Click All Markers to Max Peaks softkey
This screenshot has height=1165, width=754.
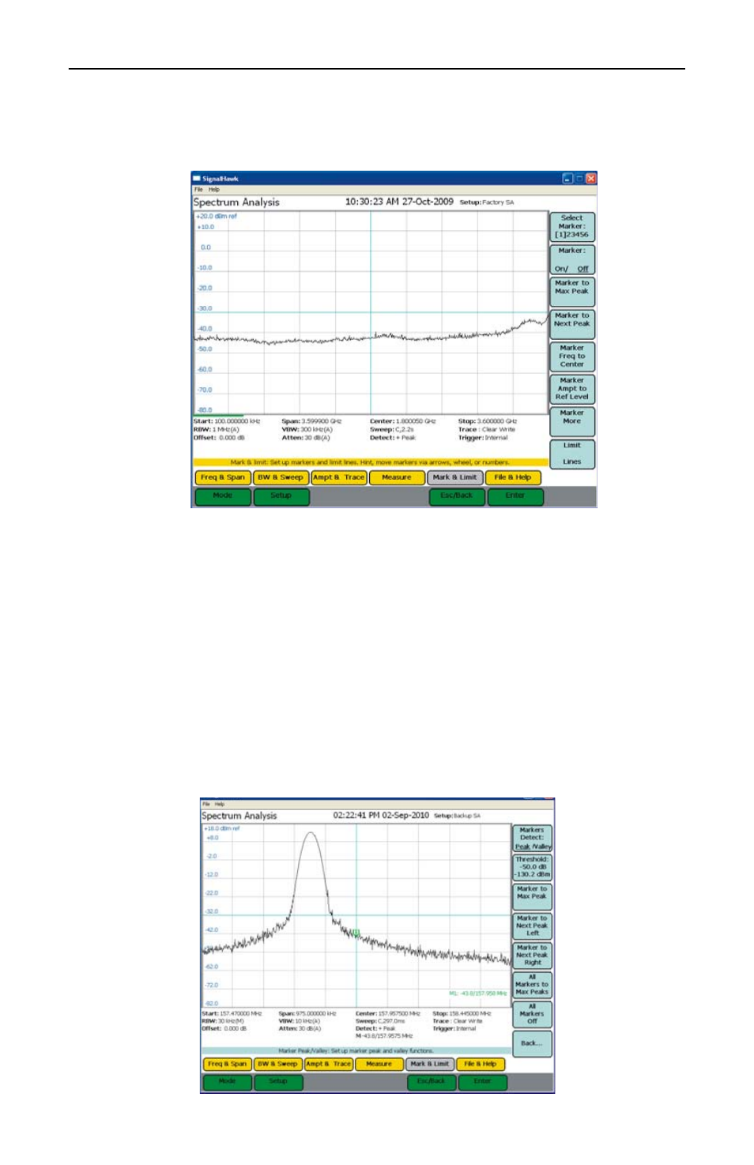[x=532, y=985]
